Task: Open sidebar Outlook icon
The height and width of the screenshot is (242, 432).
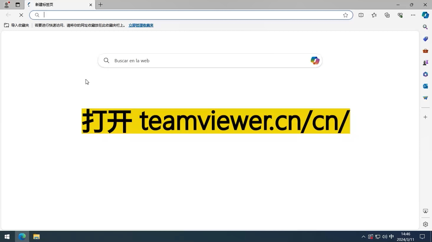Action: (425, 86)
